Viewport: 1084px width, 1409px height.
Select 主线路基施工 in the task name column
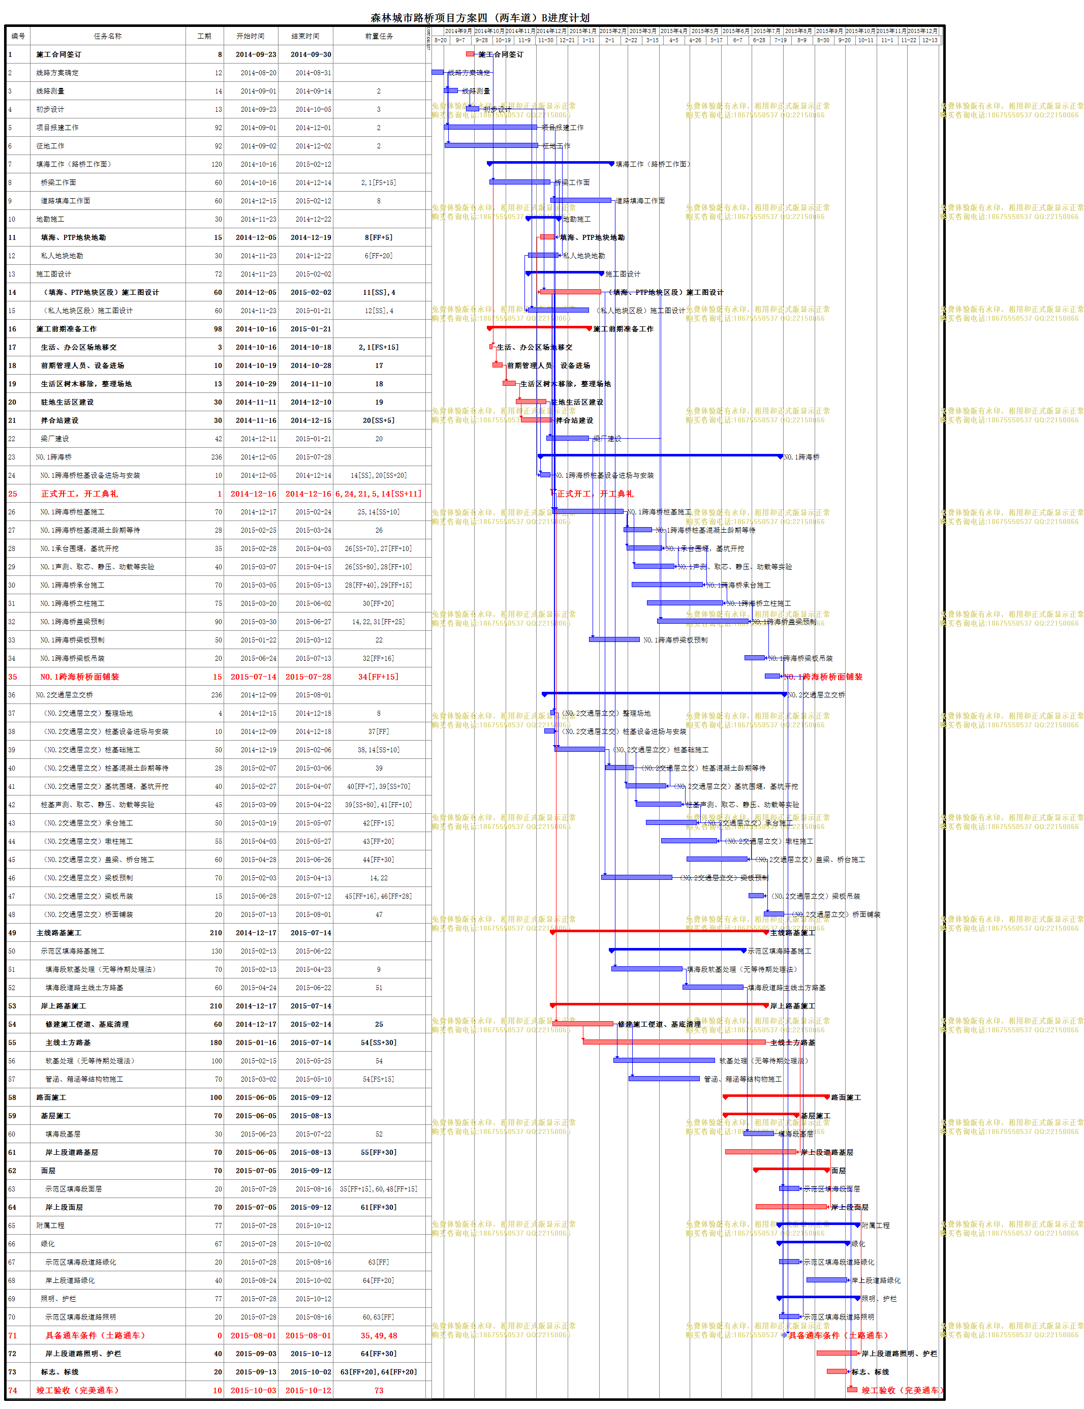pyautogui.click(x=58, y=933)
